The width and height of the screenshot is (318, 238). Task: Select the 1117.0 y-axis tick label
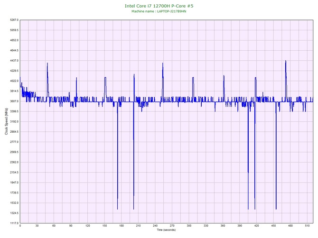[14, 223]
